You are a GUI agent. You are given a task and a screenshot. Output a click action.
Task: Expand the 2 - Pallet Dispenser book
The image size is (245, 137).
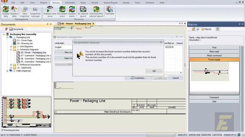[7, 71]
